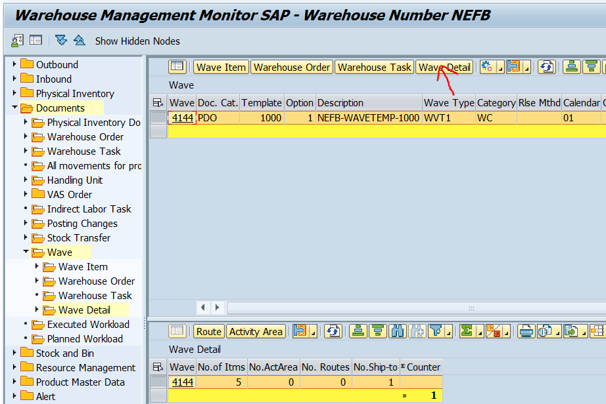Click the Collapse All Nodes icon
Screen dimensions: 606x404
click(x=80, y=40)
